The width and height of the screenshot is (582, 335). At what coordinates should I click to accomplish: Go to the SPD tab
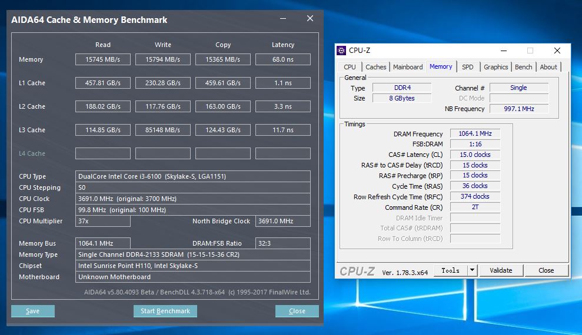(x=467, y=67)
